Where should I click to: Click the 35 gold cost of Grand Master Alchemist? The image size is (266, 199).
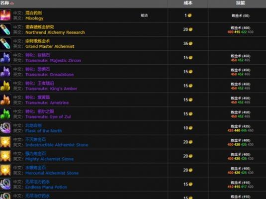click(188, 43)
